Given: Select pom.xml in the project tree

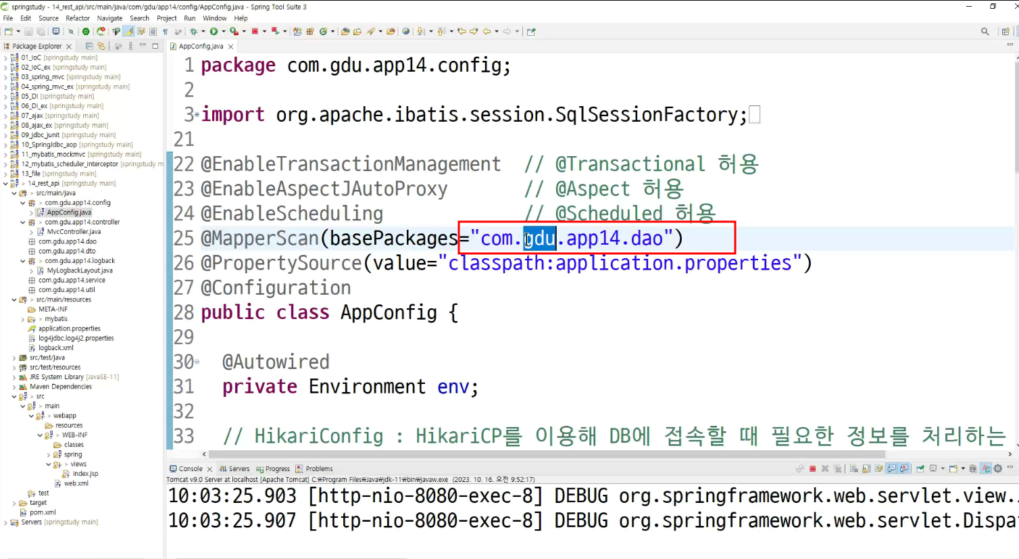Looking at the screenshot, I should [x=43, y=512].
